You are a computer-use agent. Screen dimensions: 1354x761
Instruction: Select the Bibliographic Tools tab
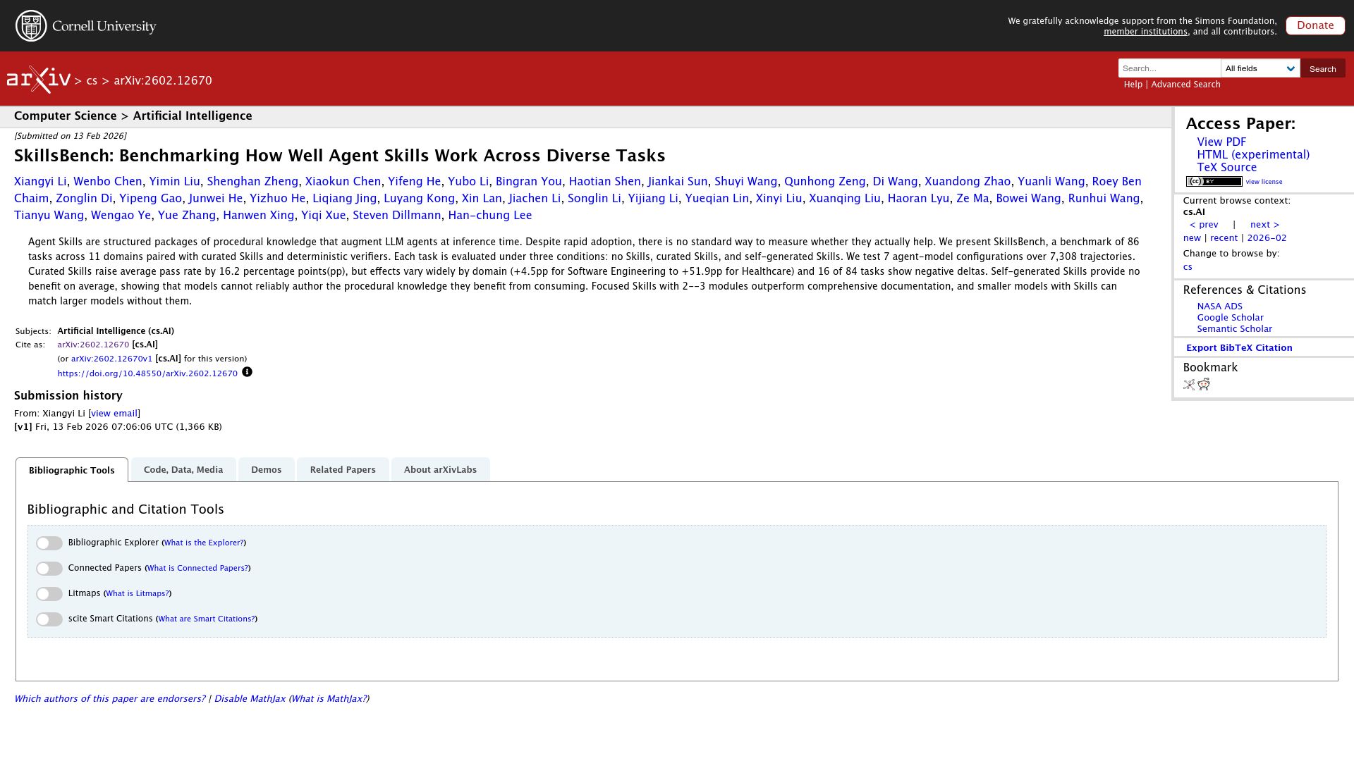pyautogui.click(x=72, y=470)
